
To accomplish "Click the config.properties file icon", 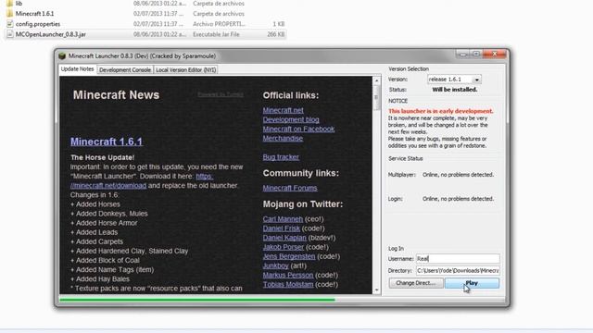I will pos(10,24).
